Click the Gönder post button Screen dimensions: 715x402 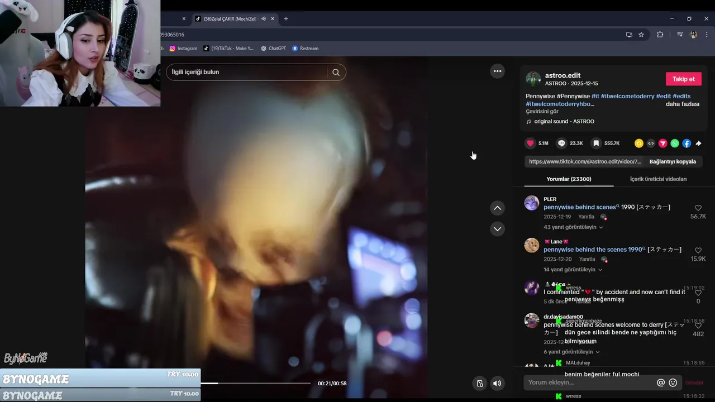pyautogui.click(x=694, y=382)
